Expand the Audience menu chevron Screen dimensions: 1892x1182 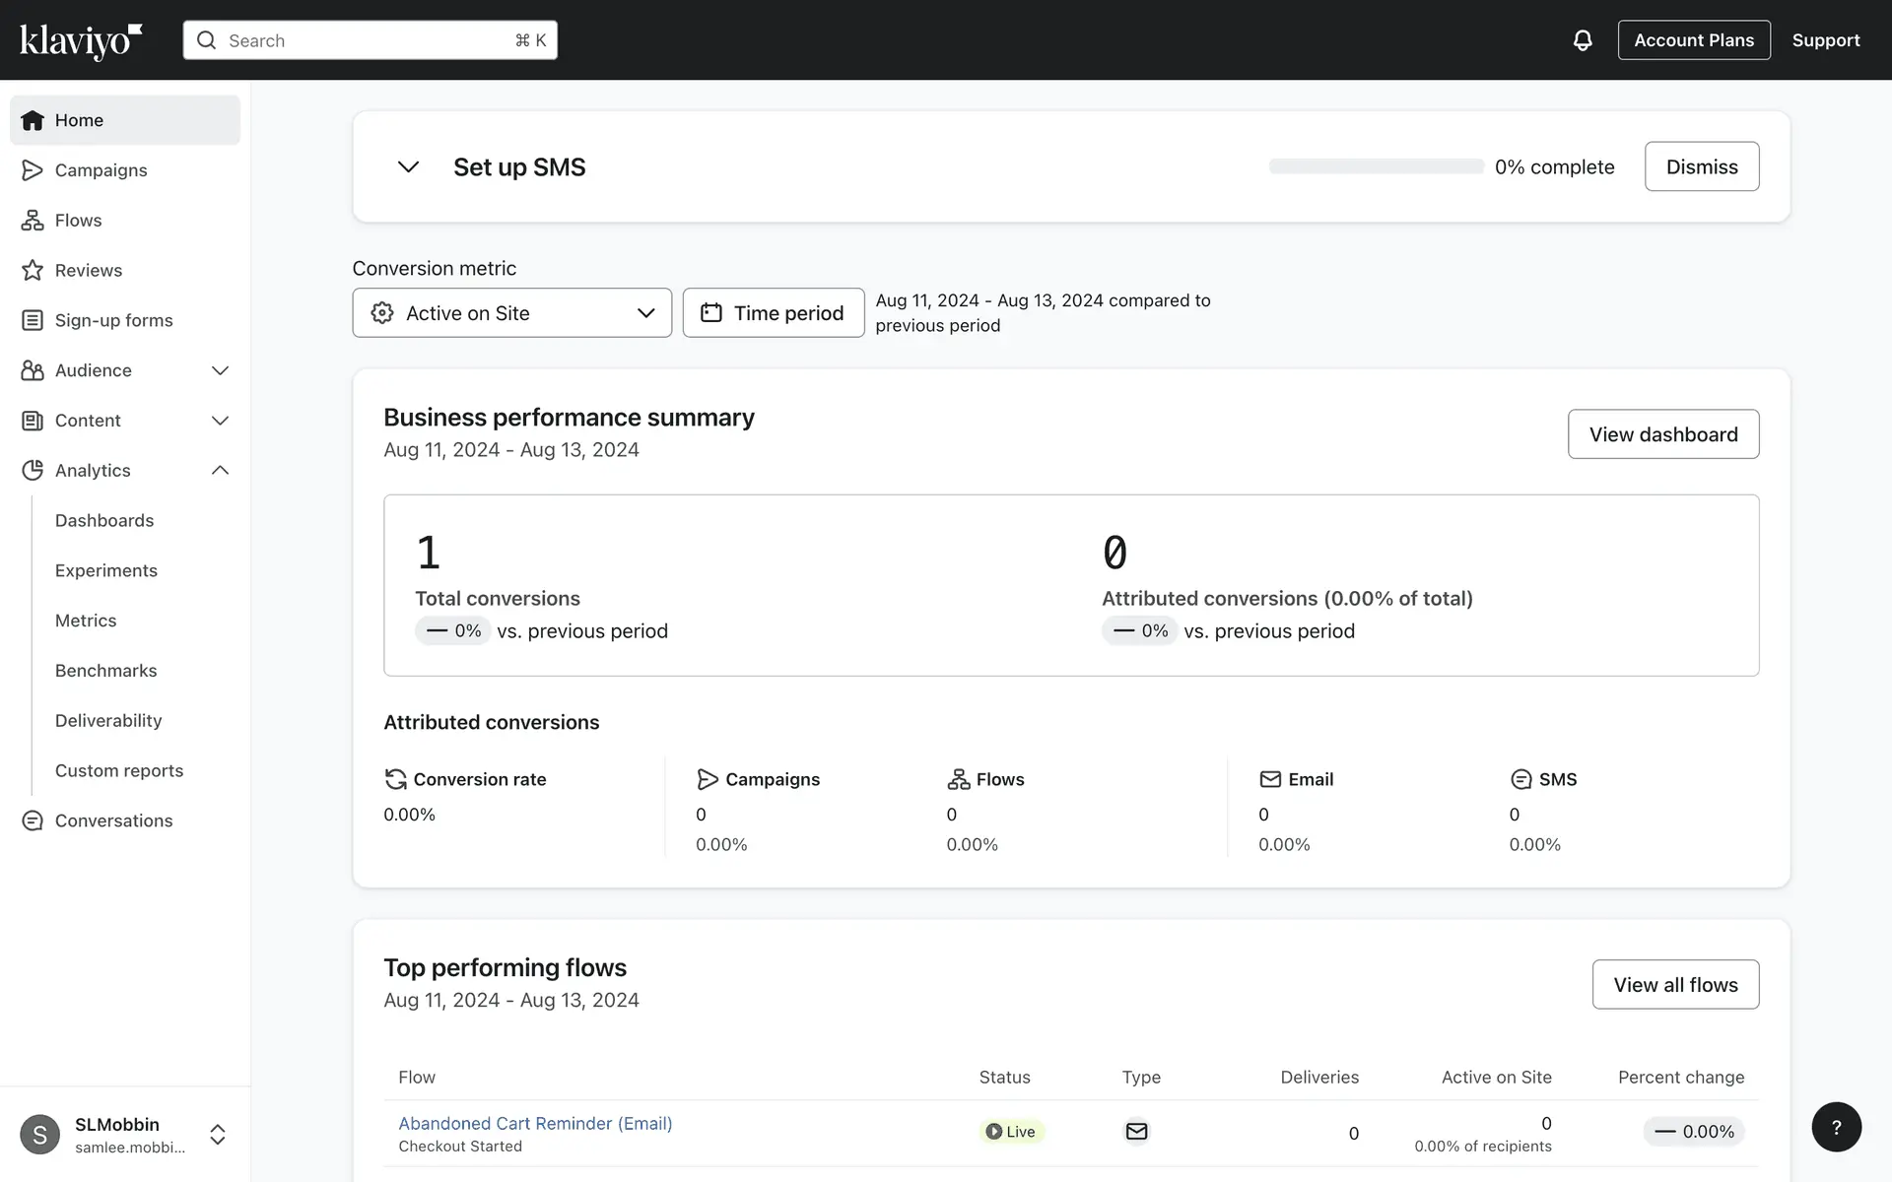click(x=220, y=370)
